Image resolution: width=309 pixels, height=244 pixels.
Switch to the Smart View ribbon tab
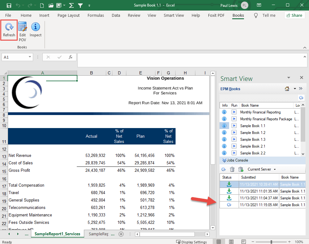[174, 15]
